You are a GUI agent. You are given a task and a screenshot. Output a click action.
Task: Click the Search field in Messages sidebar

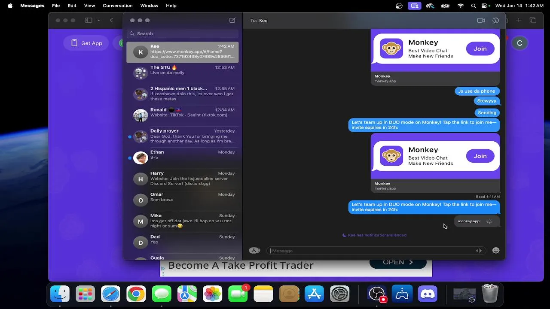point(183,33)
